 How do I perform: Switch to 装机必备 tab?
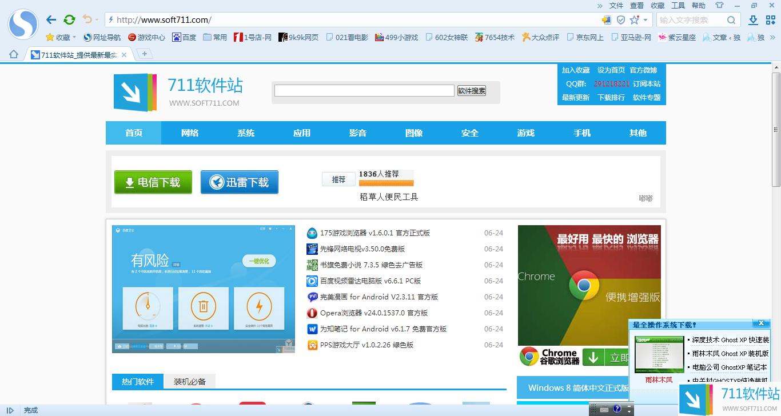click(190, 382)
